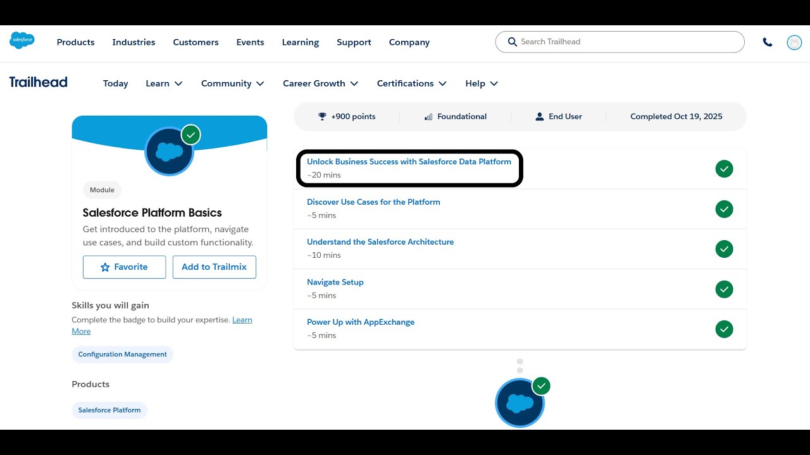Click the Module label chip

[102, 190]
